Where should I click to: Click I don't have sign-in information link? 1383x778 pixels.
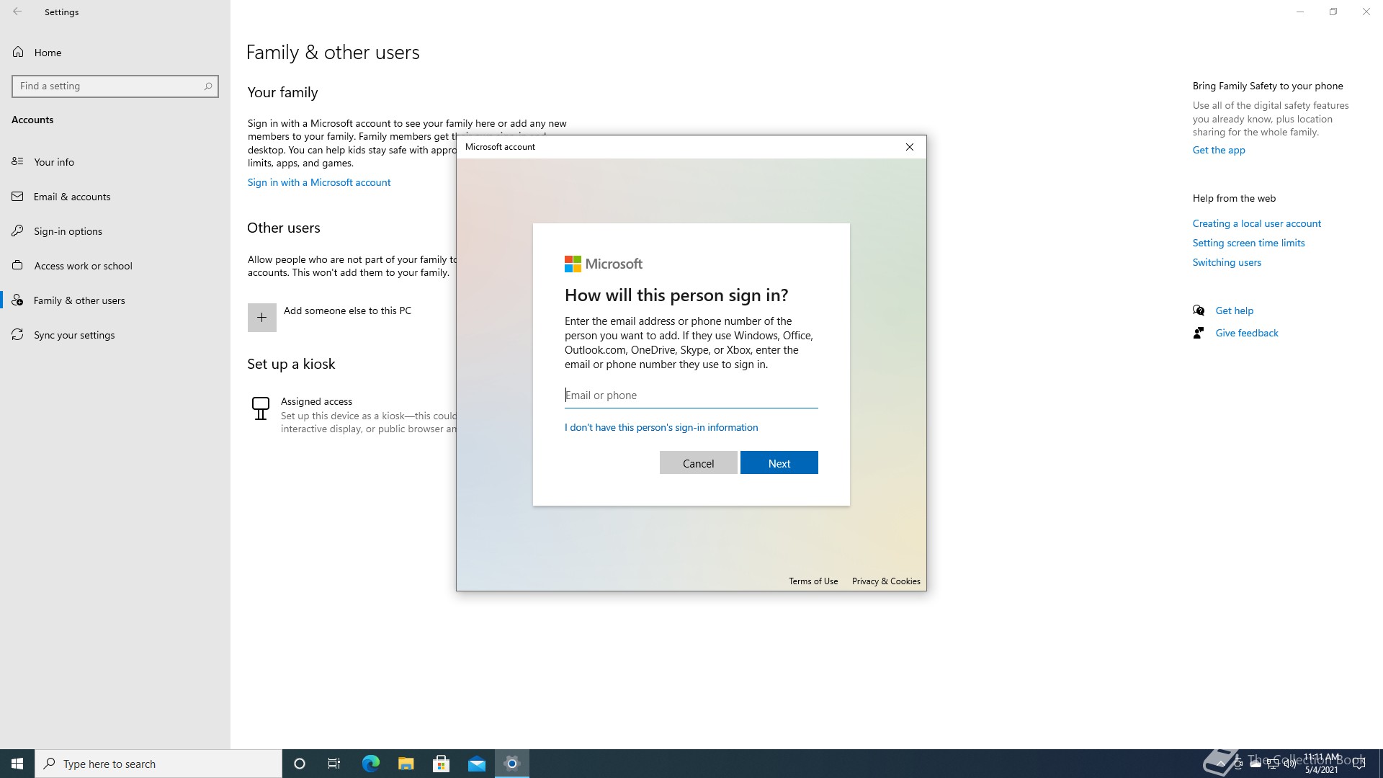pos(661,427)
